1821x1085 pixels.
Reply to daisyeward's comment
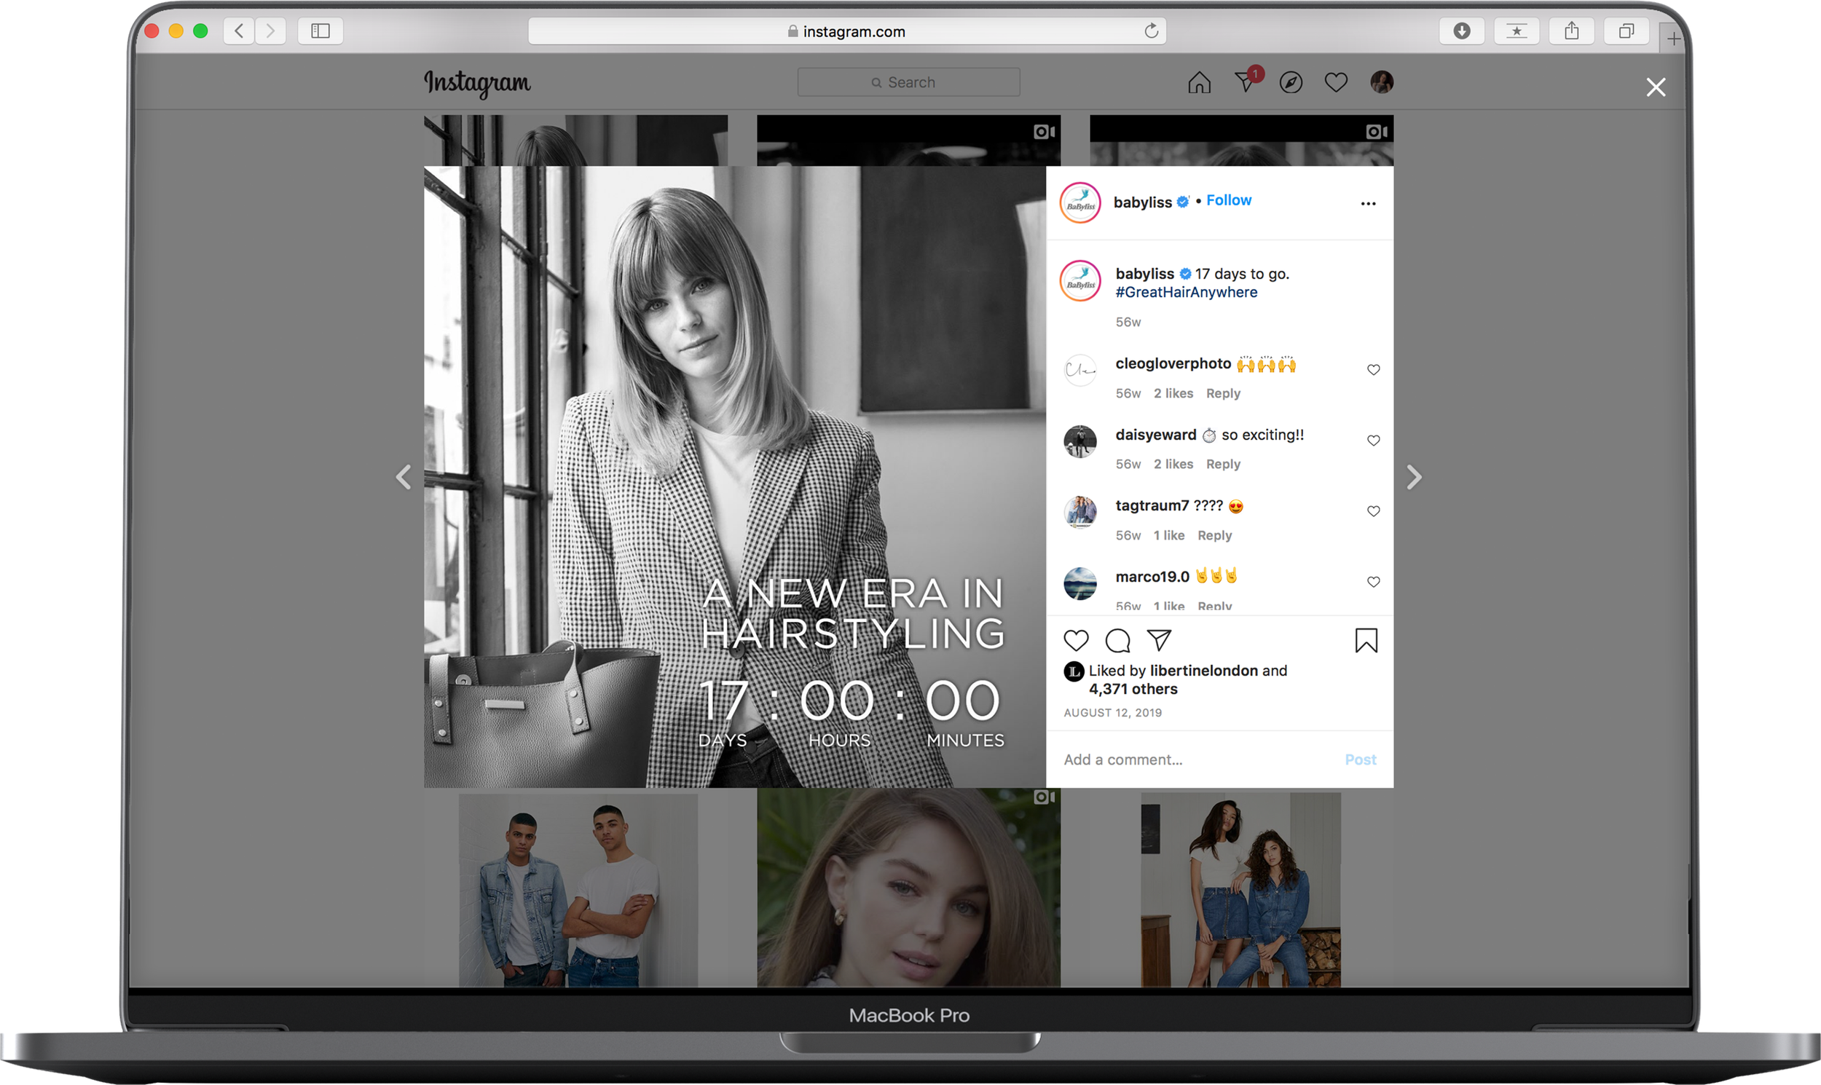[x=1222, y=465]
